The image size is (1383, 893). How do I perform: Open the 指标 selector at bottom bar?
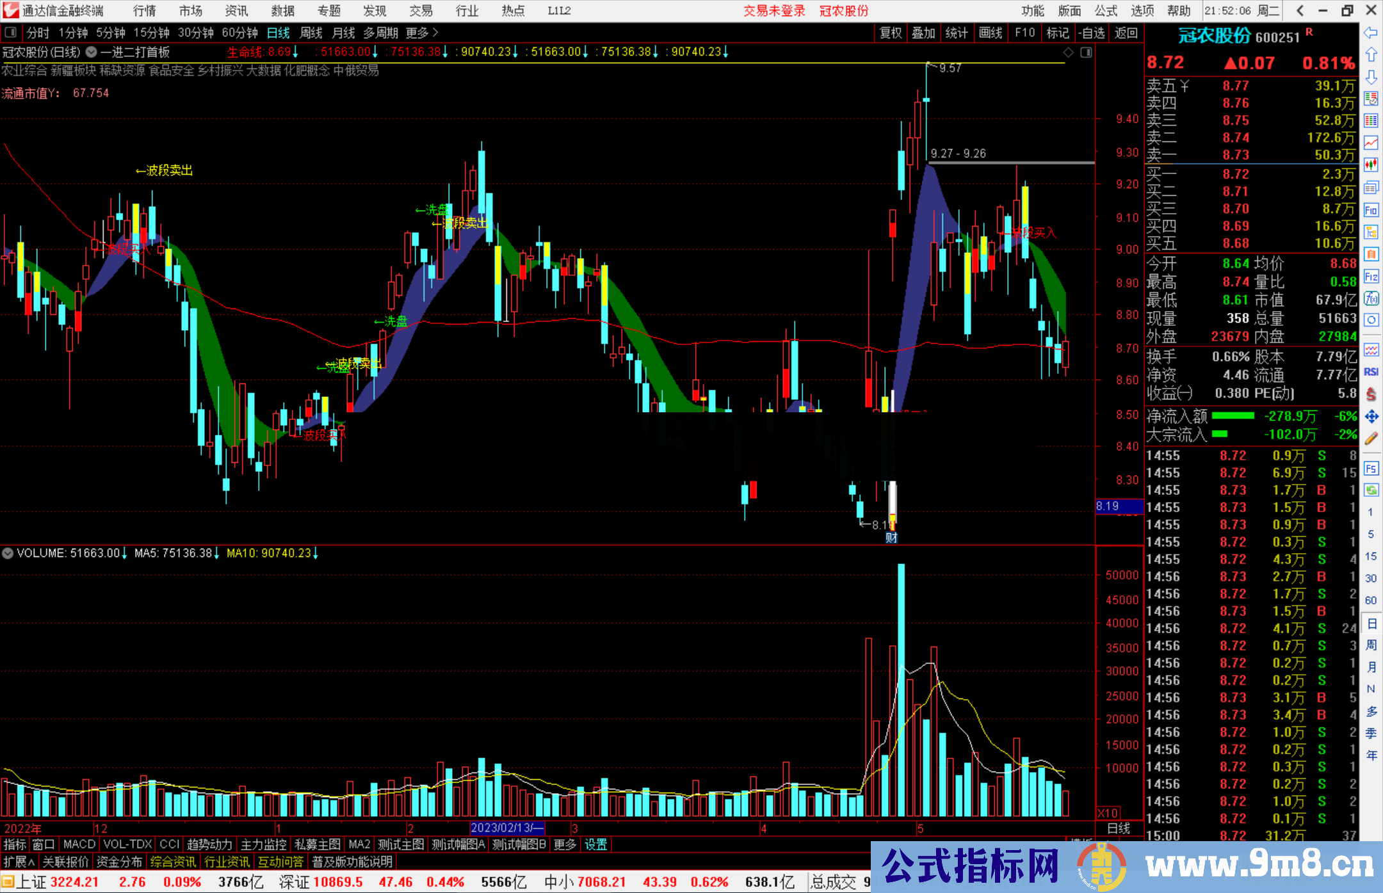(14, 844)
